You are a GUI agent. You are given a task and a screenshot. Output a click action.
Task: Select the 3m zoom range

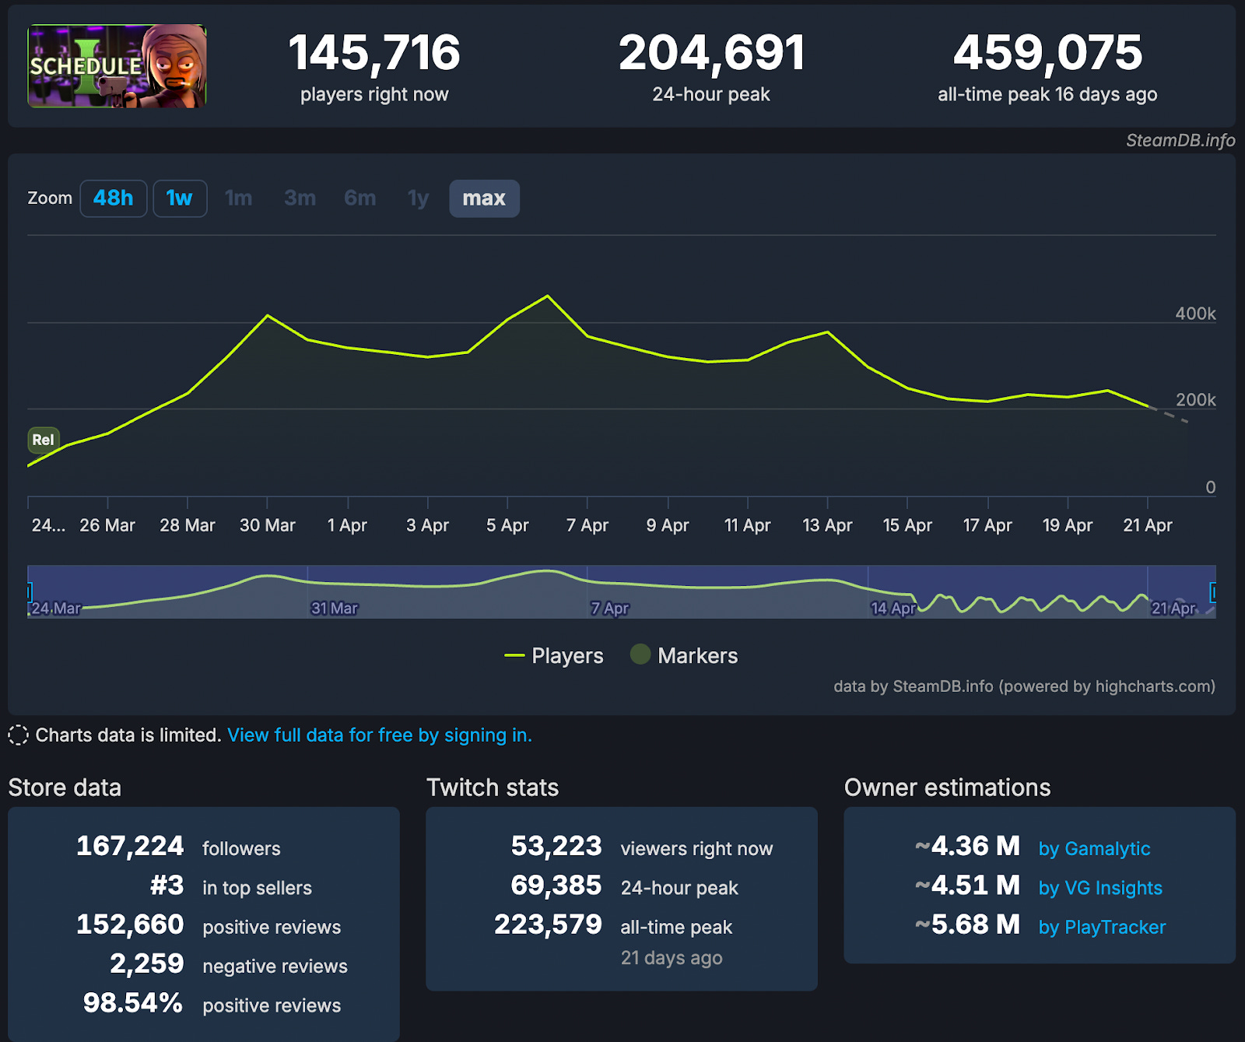pyautogui.click(x=300, y=198)
